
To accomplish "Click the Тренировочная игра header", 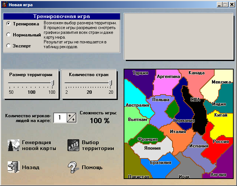I will (62, 17).
